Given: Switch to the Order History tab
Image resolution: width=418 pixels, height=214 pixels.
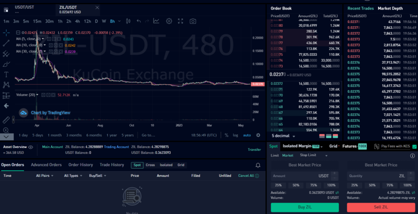Looking at the screenshot, I should [x=80, y=165].
